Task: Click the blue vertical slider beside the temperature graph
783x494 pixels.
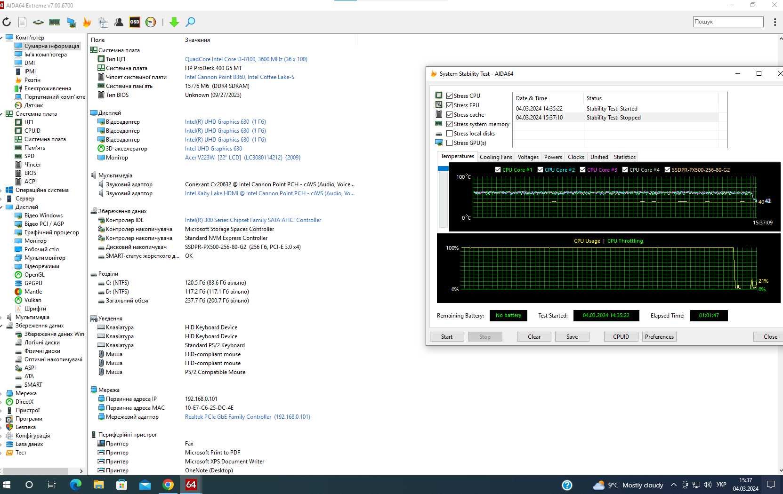Action: [443, 168]
